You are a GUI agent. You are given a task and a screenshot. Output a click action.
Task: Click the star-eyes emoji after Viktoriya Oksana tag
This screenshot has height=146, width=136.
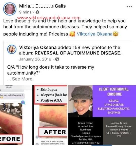tap(115, 34)
